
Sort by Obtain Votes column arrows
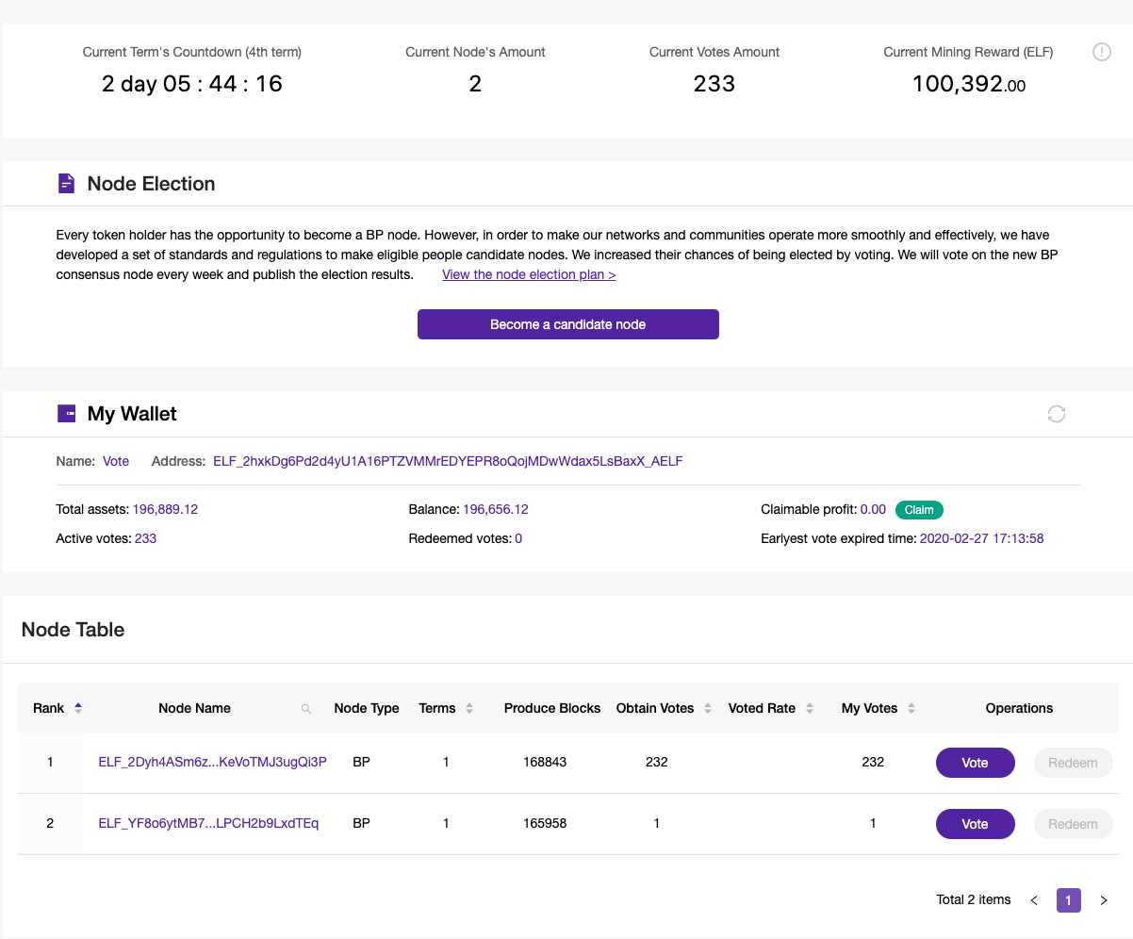click(708, 708)
